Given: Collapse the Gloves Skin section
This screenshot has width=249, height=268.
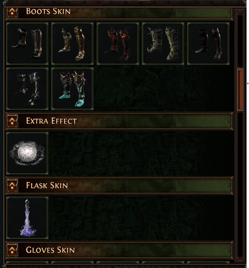Looking at the screenshot, I should pos(12,250).
